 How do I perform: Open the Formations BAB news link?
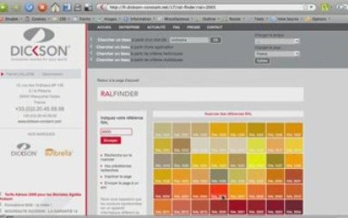(28, 205)
